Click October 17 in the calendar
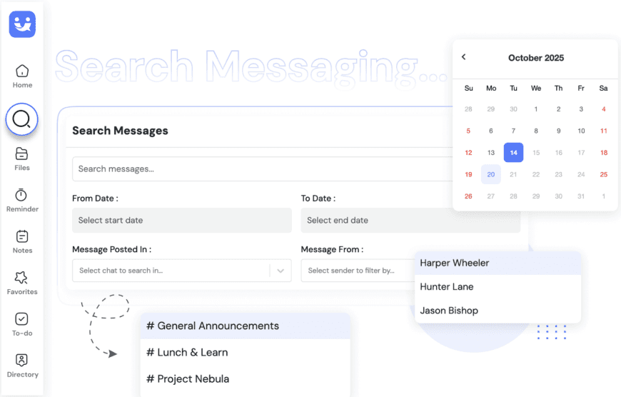Viewport: 621px width, 397px height. (581, 153)
